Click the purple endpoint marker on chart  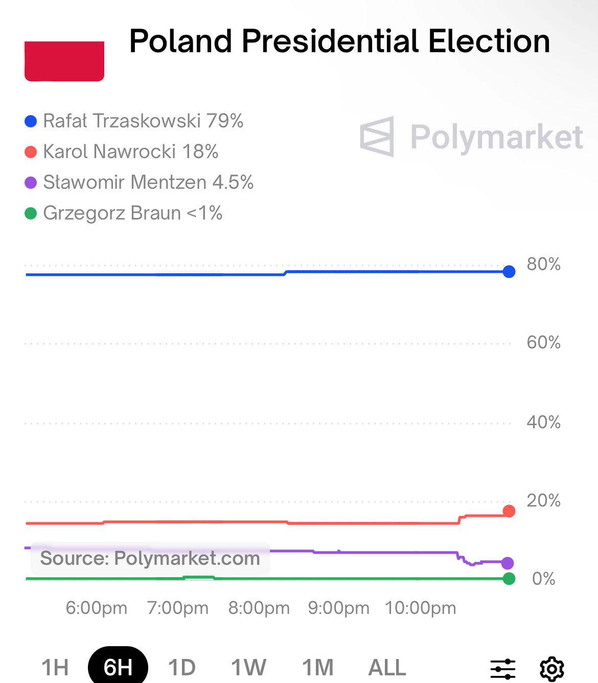tap(507, 563)
